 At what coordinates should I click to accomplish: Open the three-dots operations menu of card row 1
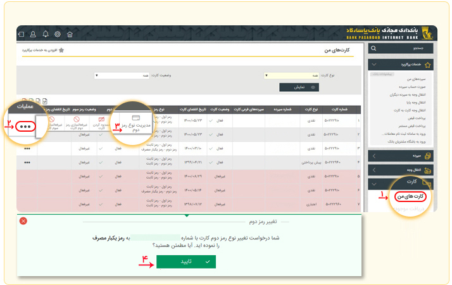pos(25,127)
